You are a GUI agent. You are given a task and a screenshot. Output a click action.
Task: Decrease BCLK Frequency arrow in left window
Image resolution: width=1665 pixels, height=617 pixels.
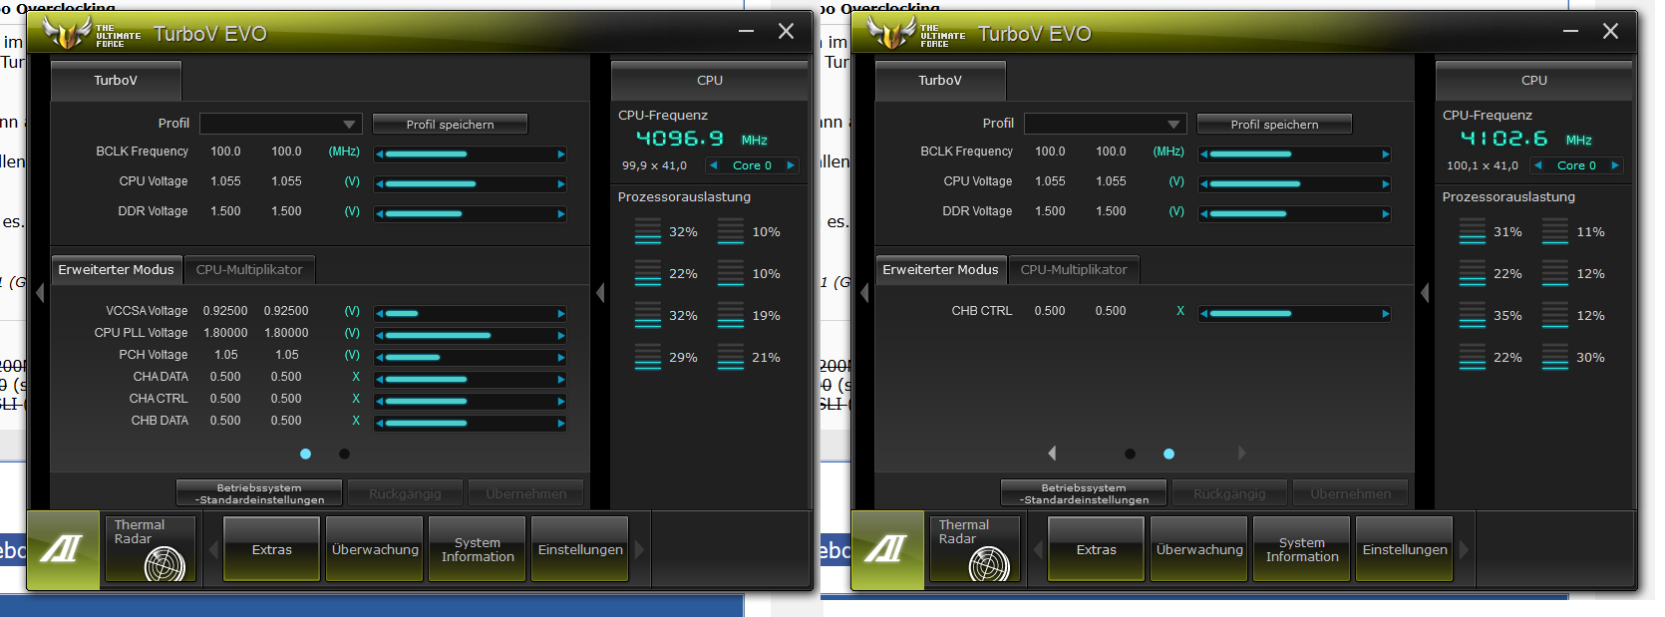(x=380, y=154)
